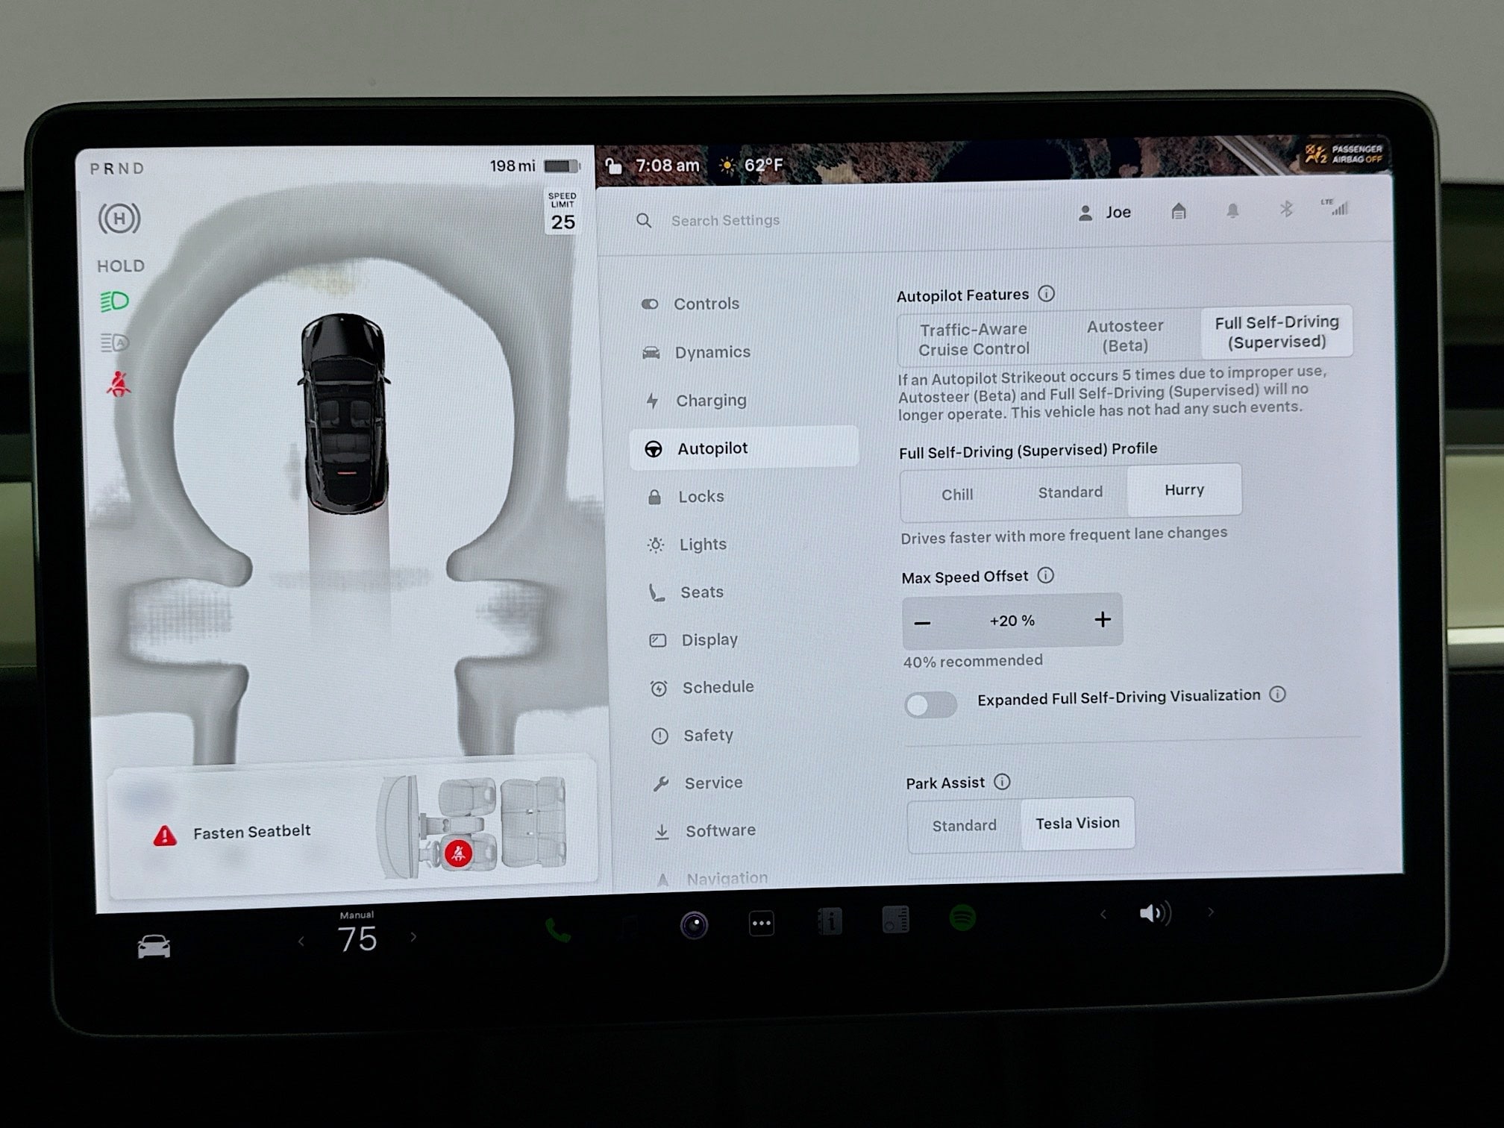Choose the Standard driving profile
The width and height of the screenshot is (1504, 1128).
click(x=1071, y=492)
